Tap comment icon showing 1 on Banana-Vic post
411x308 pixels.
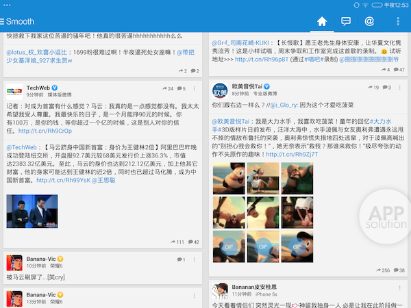pos(179,260)
